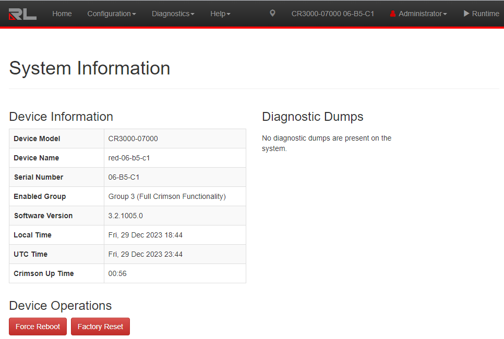Go to the Home page
The height and width of the screenshot is (339, 504).
[x=62, y=14]
